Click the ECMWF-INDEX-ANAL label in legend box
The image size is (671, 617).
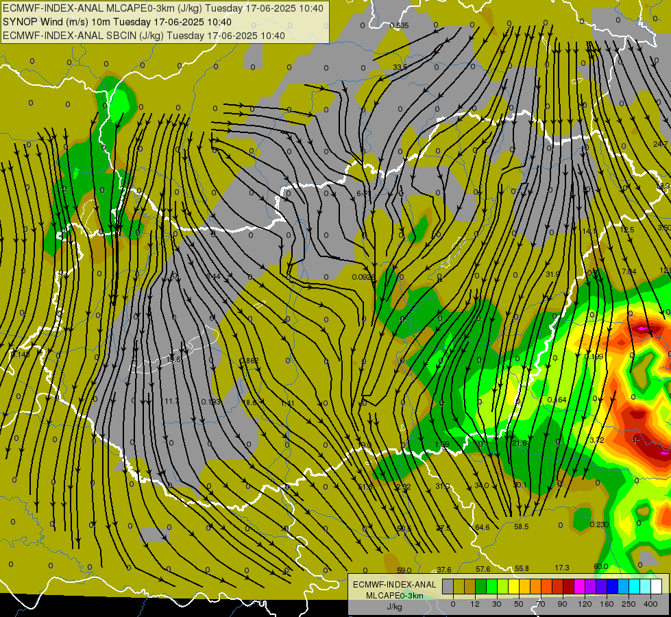[394, 585]
